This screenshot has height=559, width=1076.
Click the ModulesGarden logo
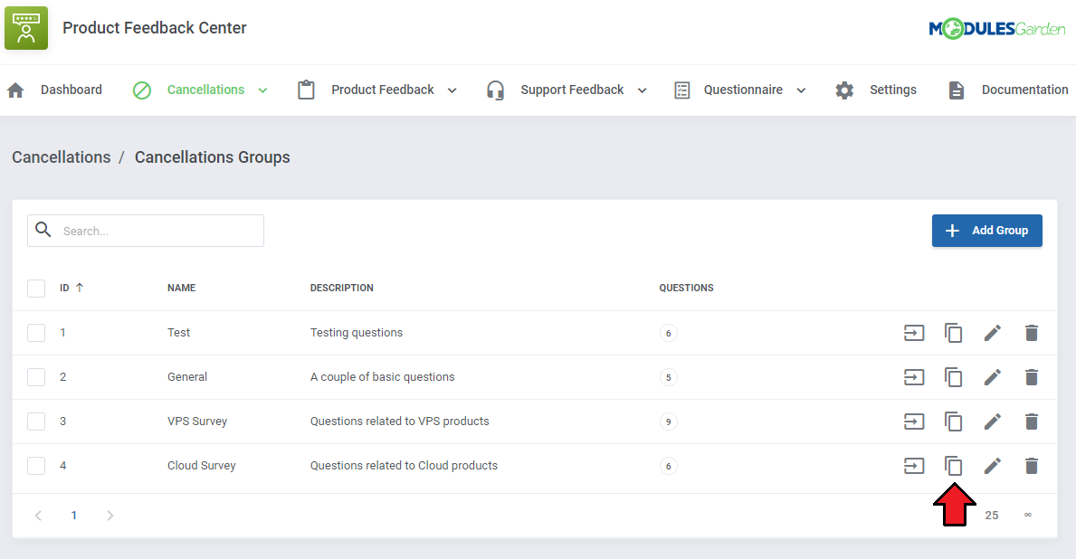997,28
